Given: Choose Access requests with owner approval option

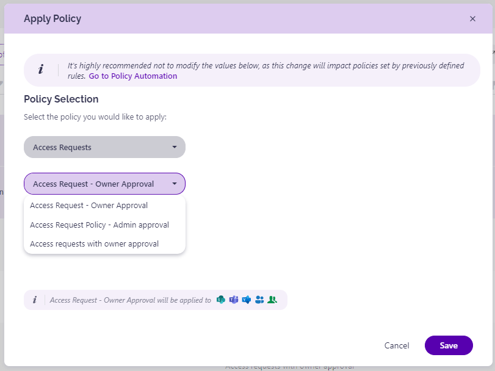Looking at the screenshot, I should coord(95,243).
